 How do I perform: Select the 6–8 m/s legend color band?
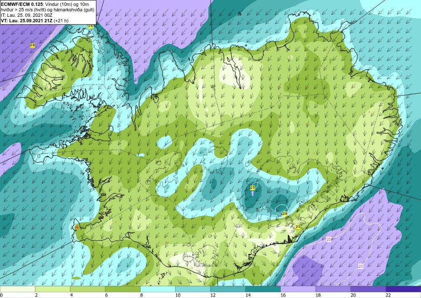(x=123, y=289)
